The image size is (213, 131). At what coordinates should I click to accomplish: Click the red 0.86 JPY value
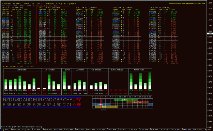(77, 105)
